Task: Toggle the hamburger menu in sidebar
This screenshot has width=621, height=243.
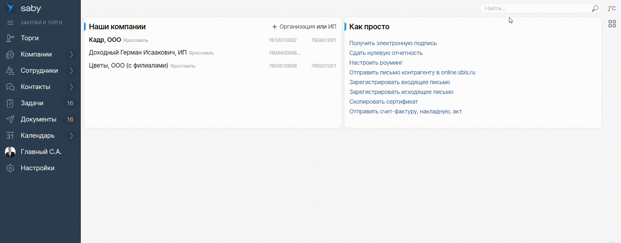Action: point(10,23)
